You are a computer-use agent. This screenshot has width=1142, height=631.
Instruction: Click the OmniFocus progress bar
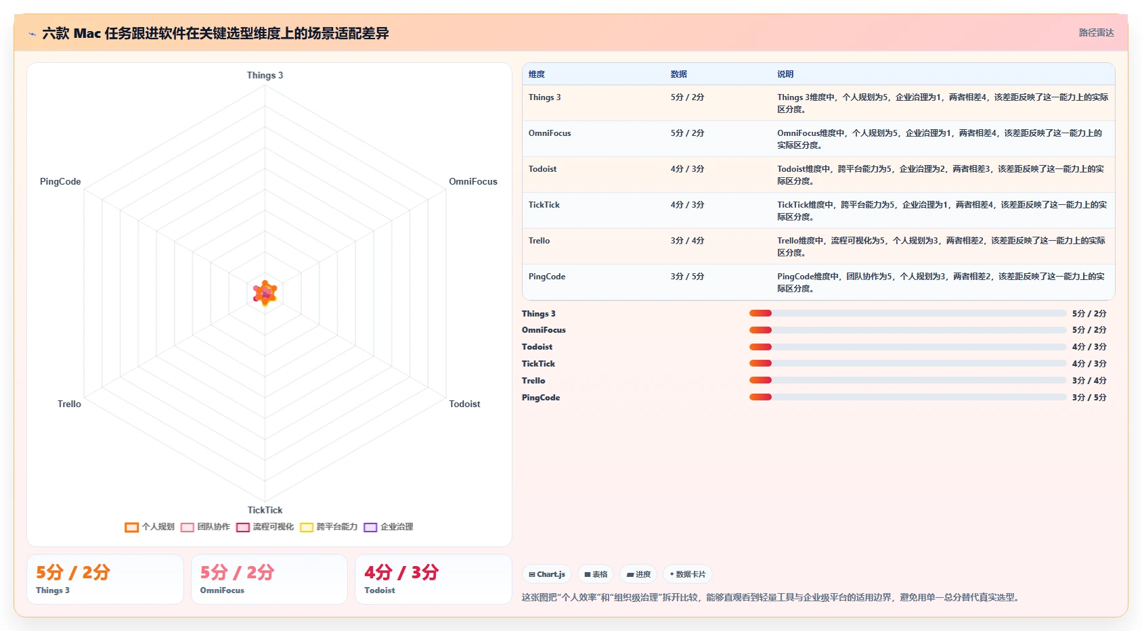(x=908, y=330)
